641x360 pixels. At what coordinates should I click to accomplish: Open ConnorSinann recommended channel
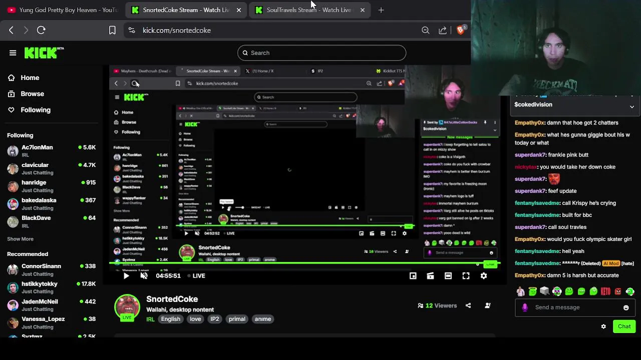51,270
